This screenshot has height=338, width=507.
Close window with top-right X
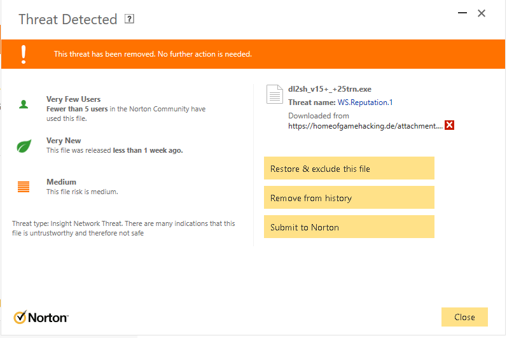coord(482,13)
